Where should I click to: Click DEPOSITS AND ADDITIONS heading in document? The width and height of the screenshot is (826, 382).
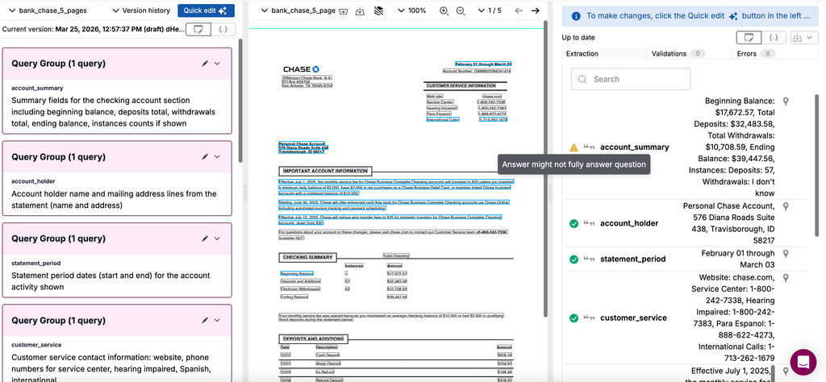313,338
